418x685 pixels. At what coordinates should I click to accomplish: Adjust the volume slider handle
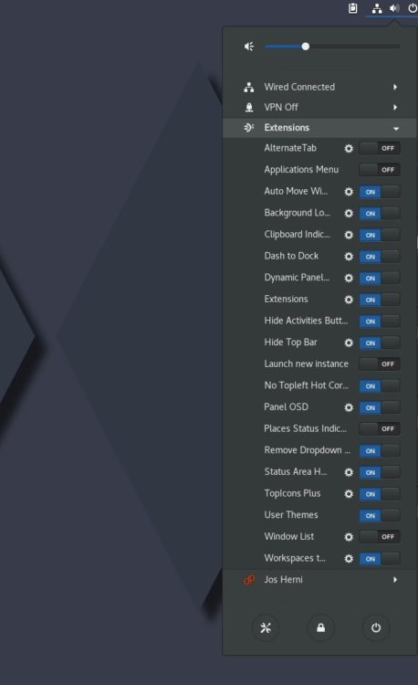click(x=306, y=47)
